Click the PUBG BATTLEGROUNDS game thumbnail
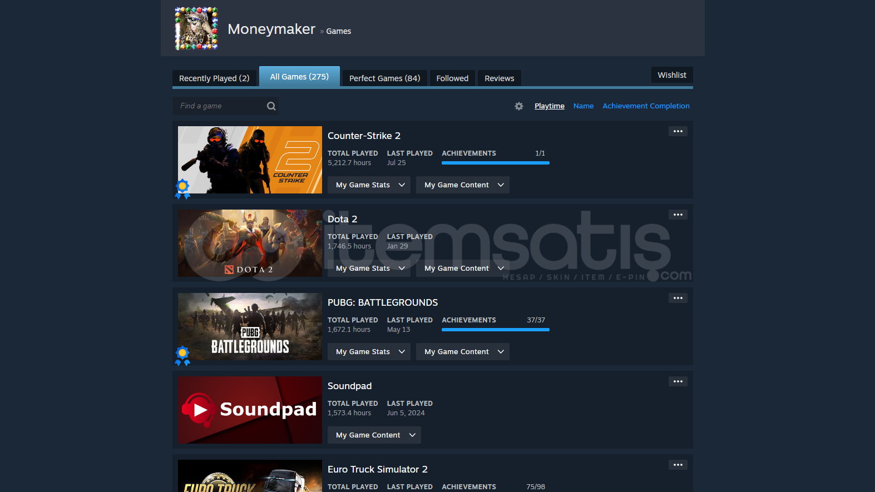Viewport: 875px width, 492px height. coord(250,327)
